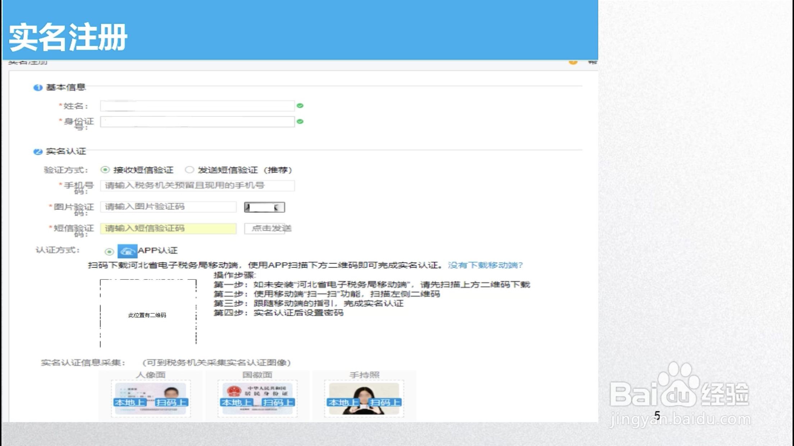Click 本地上传 under 人像面 ID photo
The width and height of the screenshot is (794, 446).
[x=130, y=403]
